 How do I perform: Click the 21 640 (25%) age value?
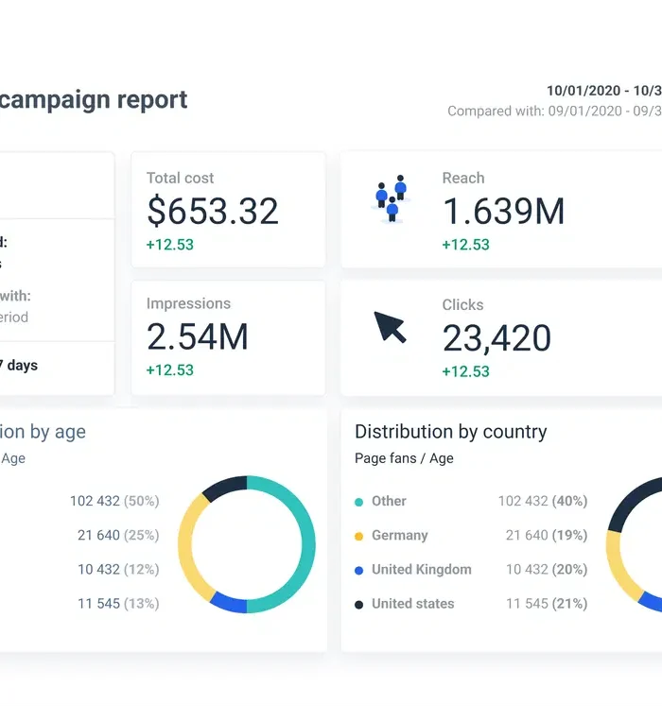coord(118,535)
